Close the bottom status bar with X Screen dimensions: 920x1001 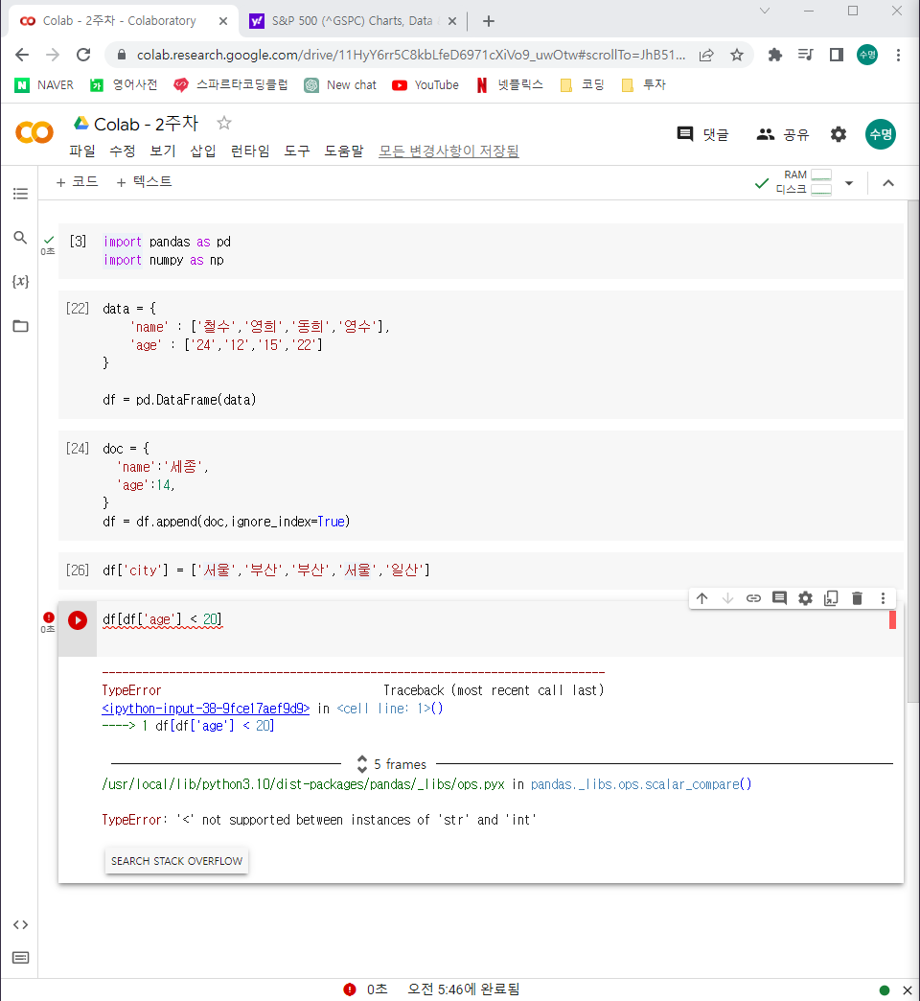coord(908,990)
